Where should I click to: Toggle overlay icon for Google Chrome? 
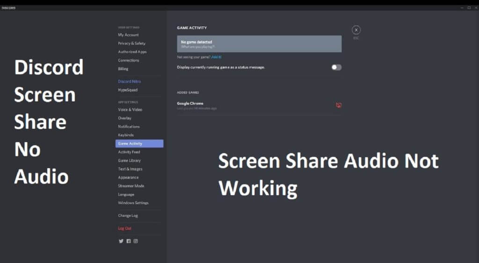[x=339, y=105]
